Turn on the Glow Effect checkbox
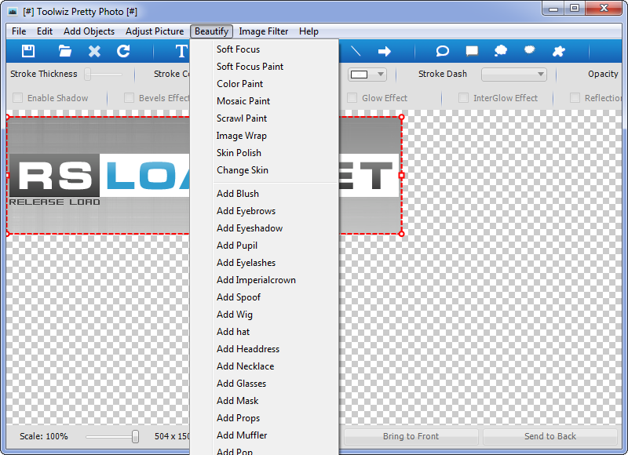 click(x=352, y=97)
